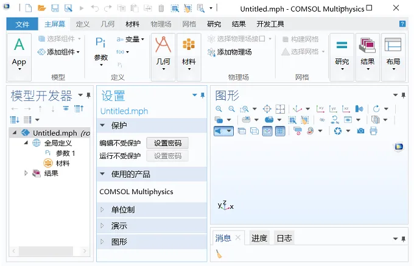
Task: Click the New file icon in quick access toolbar
Action: [28, 8]
